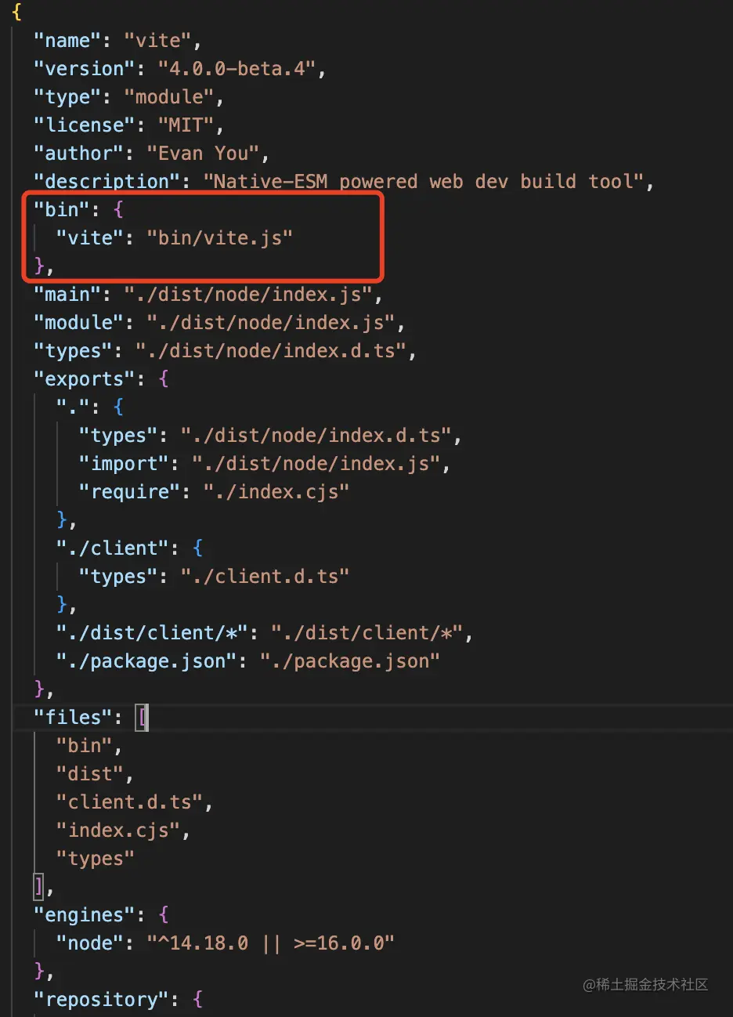
Task: Click the "version" key
Action: click(85, 69)
